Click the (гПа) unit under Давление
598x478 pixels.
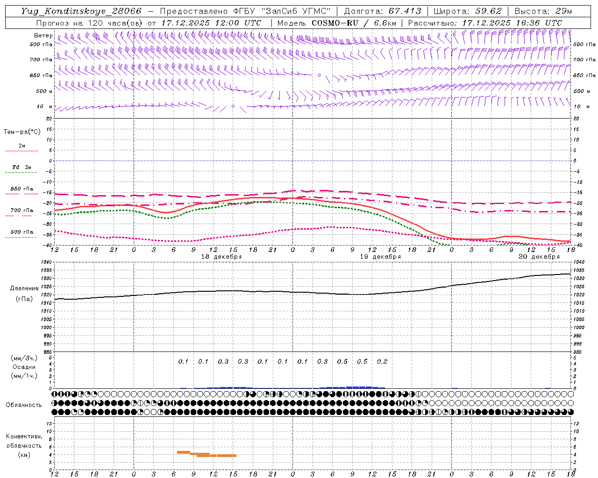pyautogui.click(x=24, y=299)
